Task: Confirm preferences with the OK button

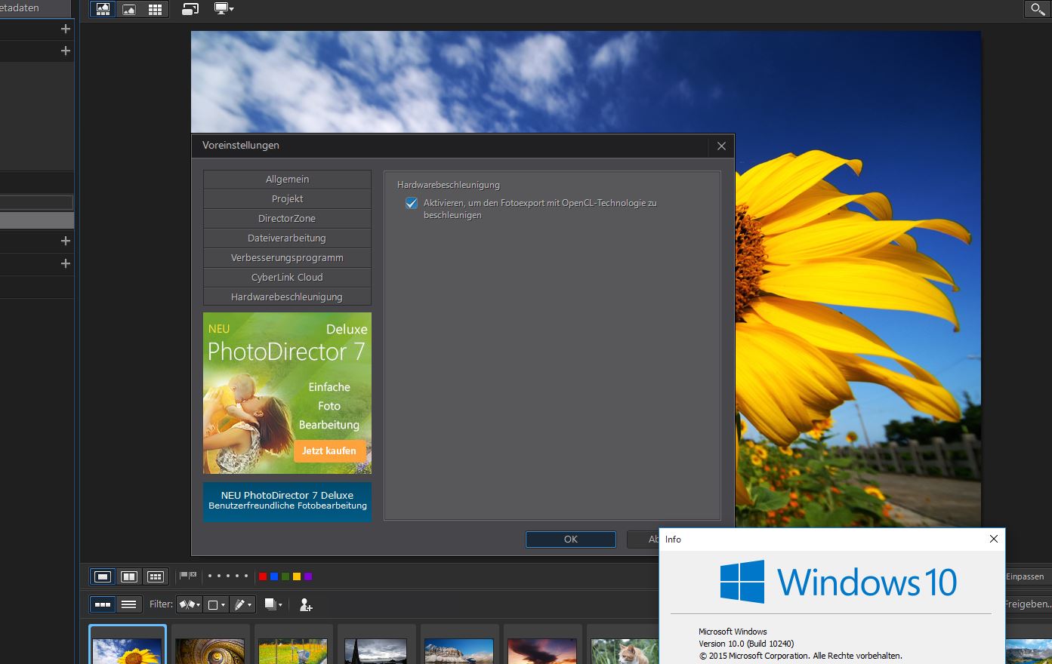Action: 570,539
